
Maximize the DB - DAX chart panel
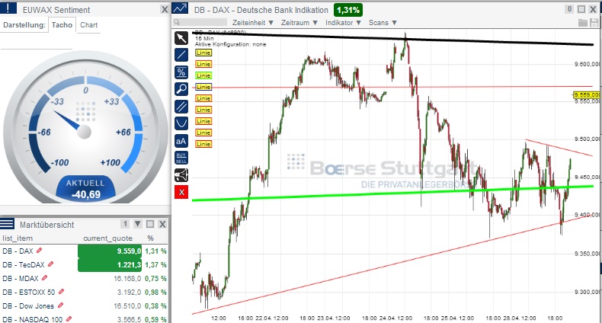(x=581, y=9)
